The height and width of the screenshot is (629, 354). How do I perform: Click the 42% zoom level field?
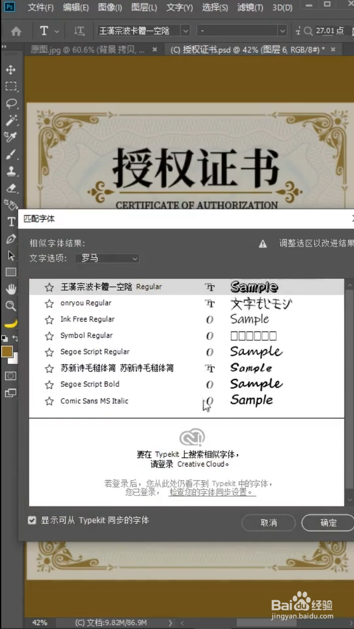[x=39, y=622]
